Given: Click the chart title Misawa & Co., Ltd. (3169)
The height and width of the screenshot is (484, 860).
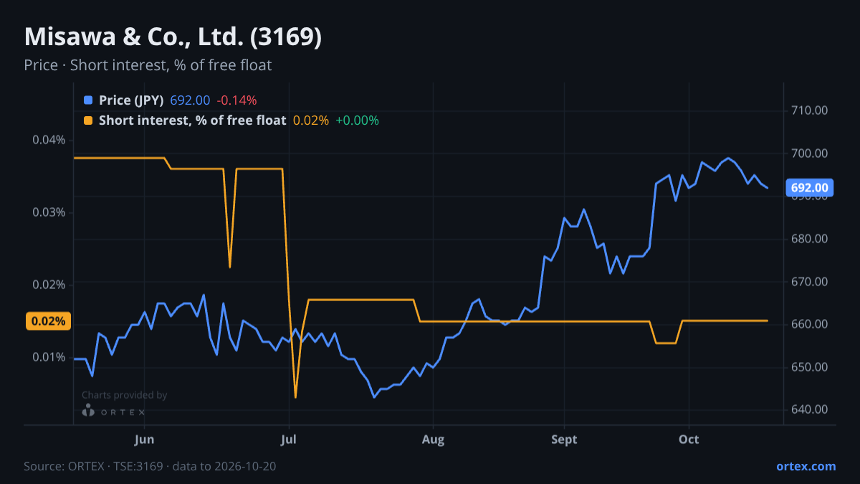Looking at the screenshot, I should [173, 37].
